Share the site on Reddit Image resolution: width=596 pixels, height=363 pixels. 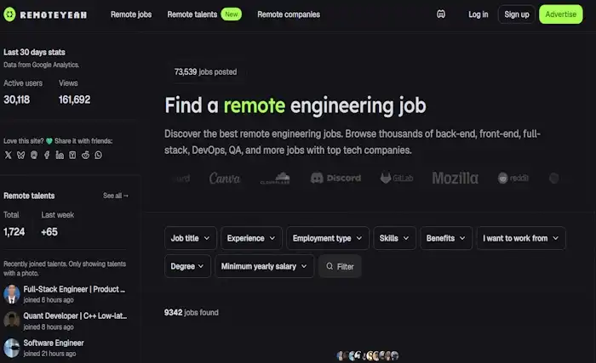tap(85, 155)
